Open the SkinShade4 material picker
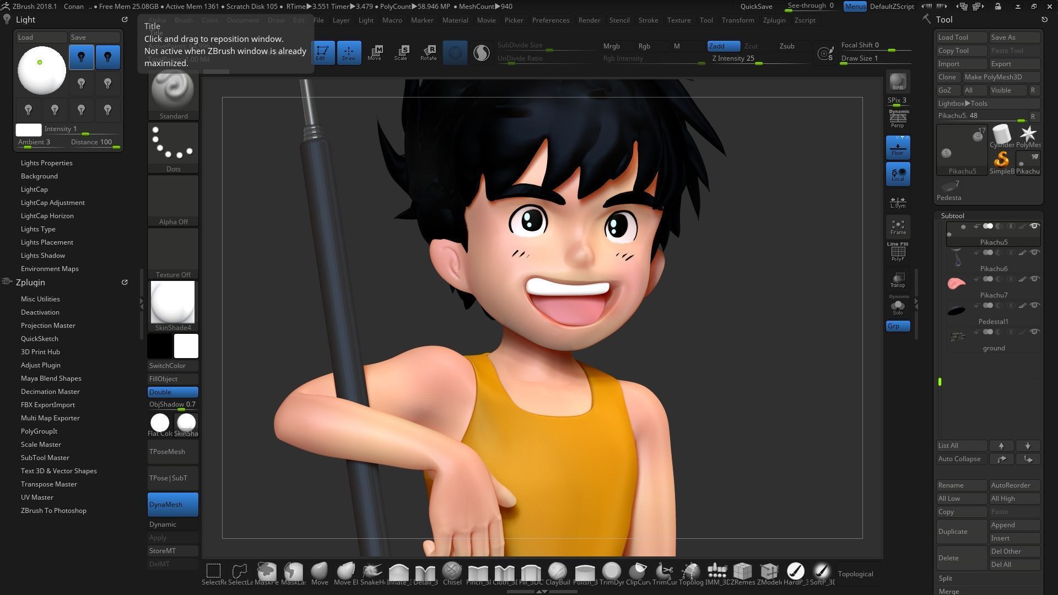 [173, 306]
